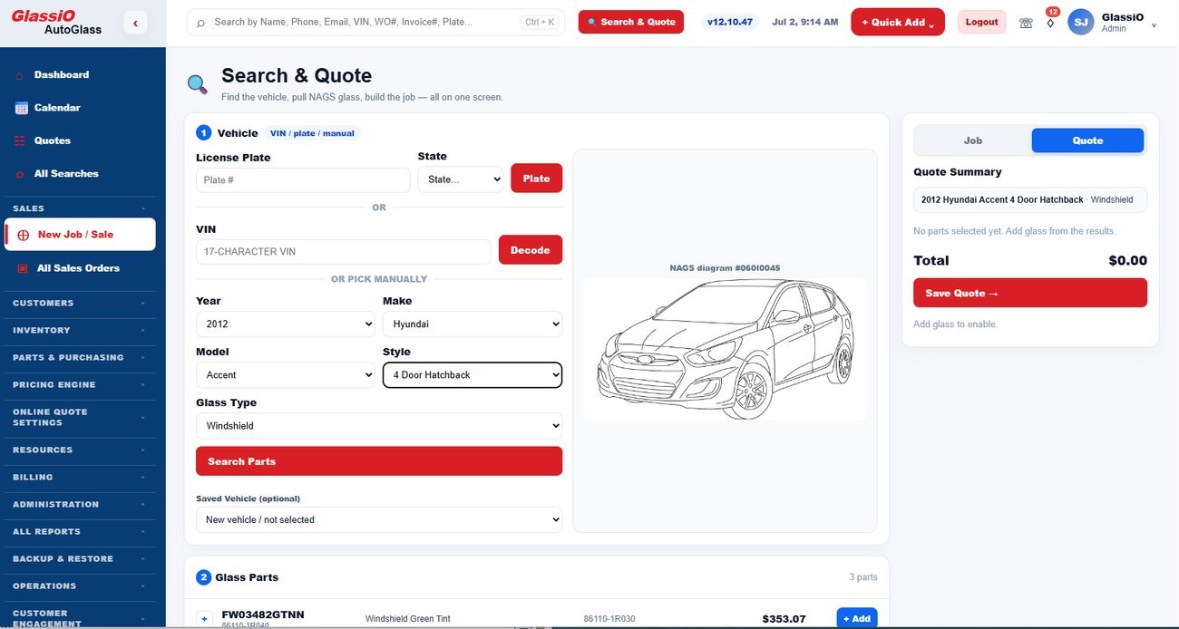
Task: Open the Year dropdown showing 2012
Action: [286, 324]
